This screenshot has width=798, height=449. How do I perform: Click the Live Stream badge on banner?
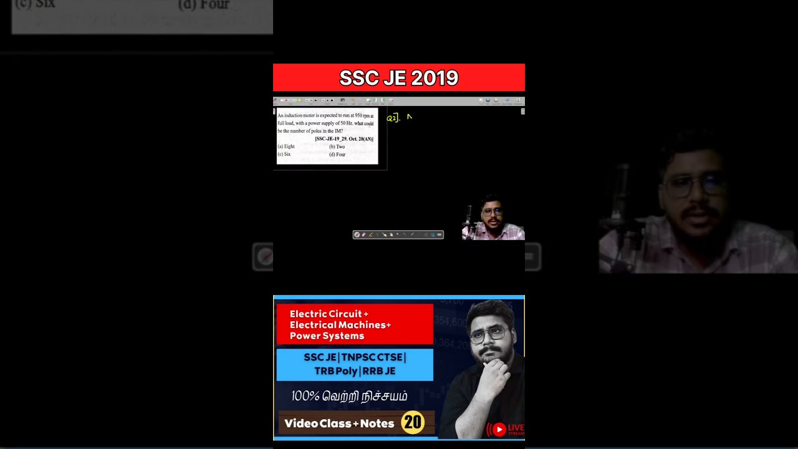pyautogui.click(x=506, y=429)
